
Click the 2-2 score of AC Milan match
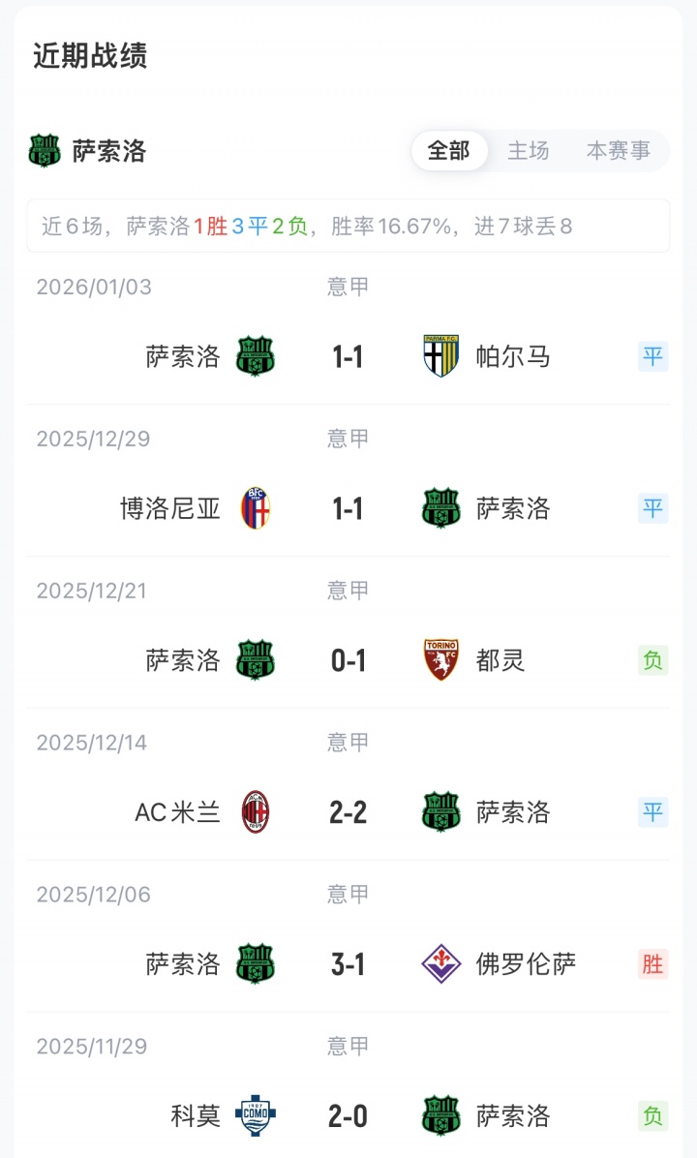pos(348,813)
